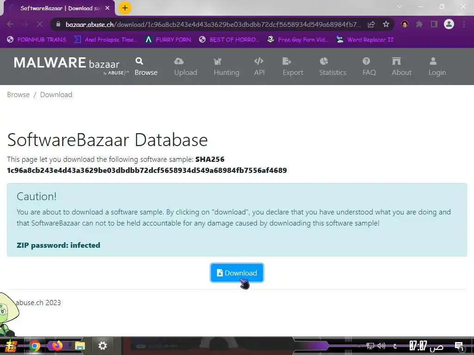Click the Download breadcrumb item
The image size is (474, 355).
(56, 94)
